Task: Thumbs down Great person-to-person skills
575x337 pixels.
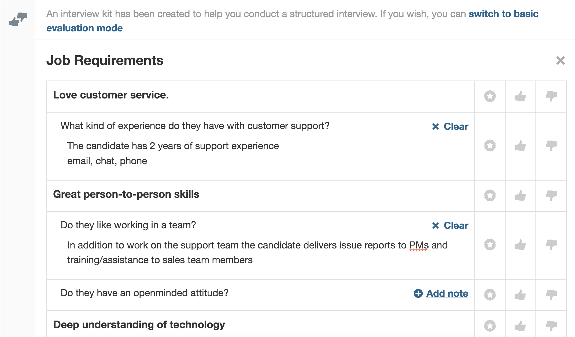Action: tap(551, 196)
